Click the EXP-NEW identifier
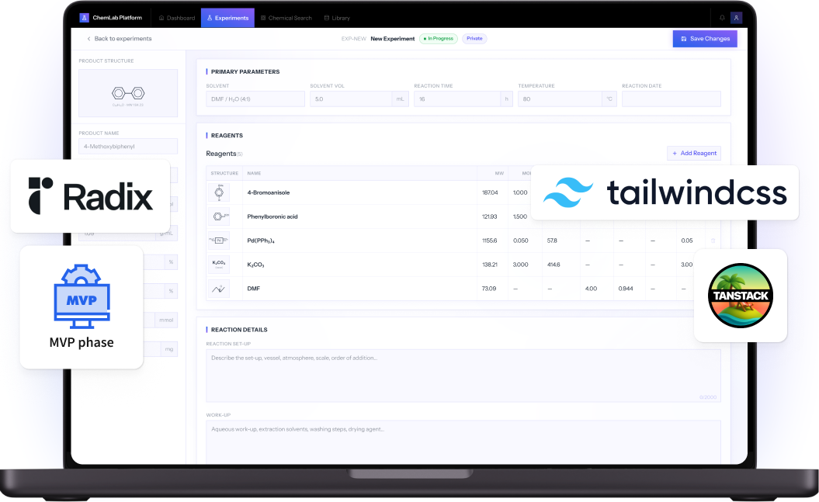 pyautogui.click(x=354, y=39)
